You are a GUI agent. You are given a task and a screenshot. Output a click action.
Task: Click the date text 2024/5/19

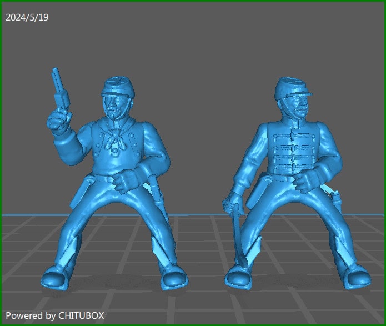click(27, 17)
